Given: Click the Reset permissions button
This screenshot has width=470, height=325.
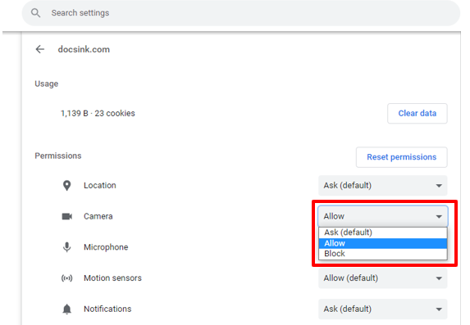Looking at the screenshot, I should coord(402,157).
